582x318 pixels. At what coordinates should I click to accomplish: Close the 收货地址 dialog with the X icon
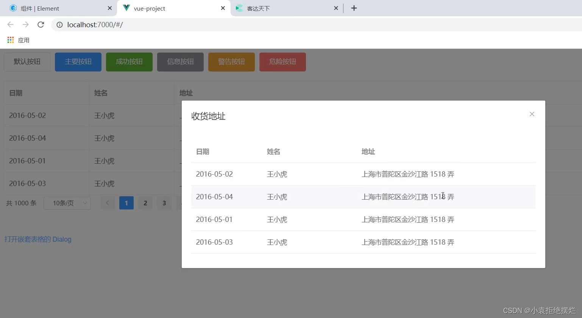click(532, 114)
